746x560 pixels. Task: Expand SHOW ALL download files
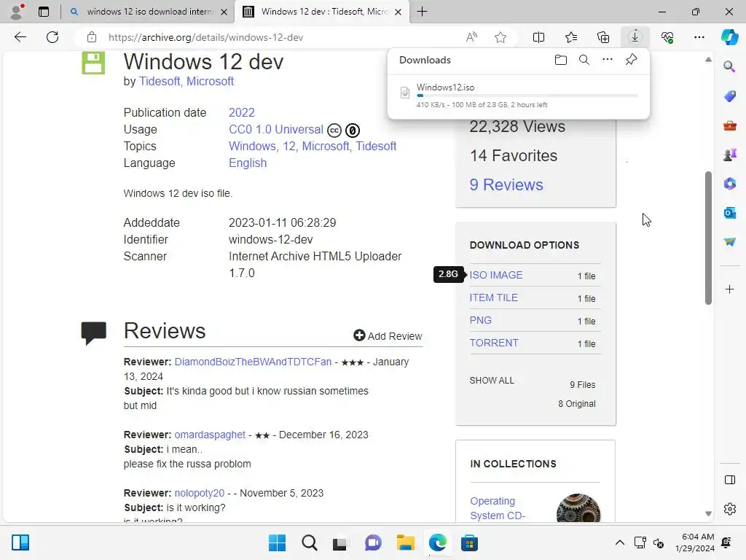point(492,381)
